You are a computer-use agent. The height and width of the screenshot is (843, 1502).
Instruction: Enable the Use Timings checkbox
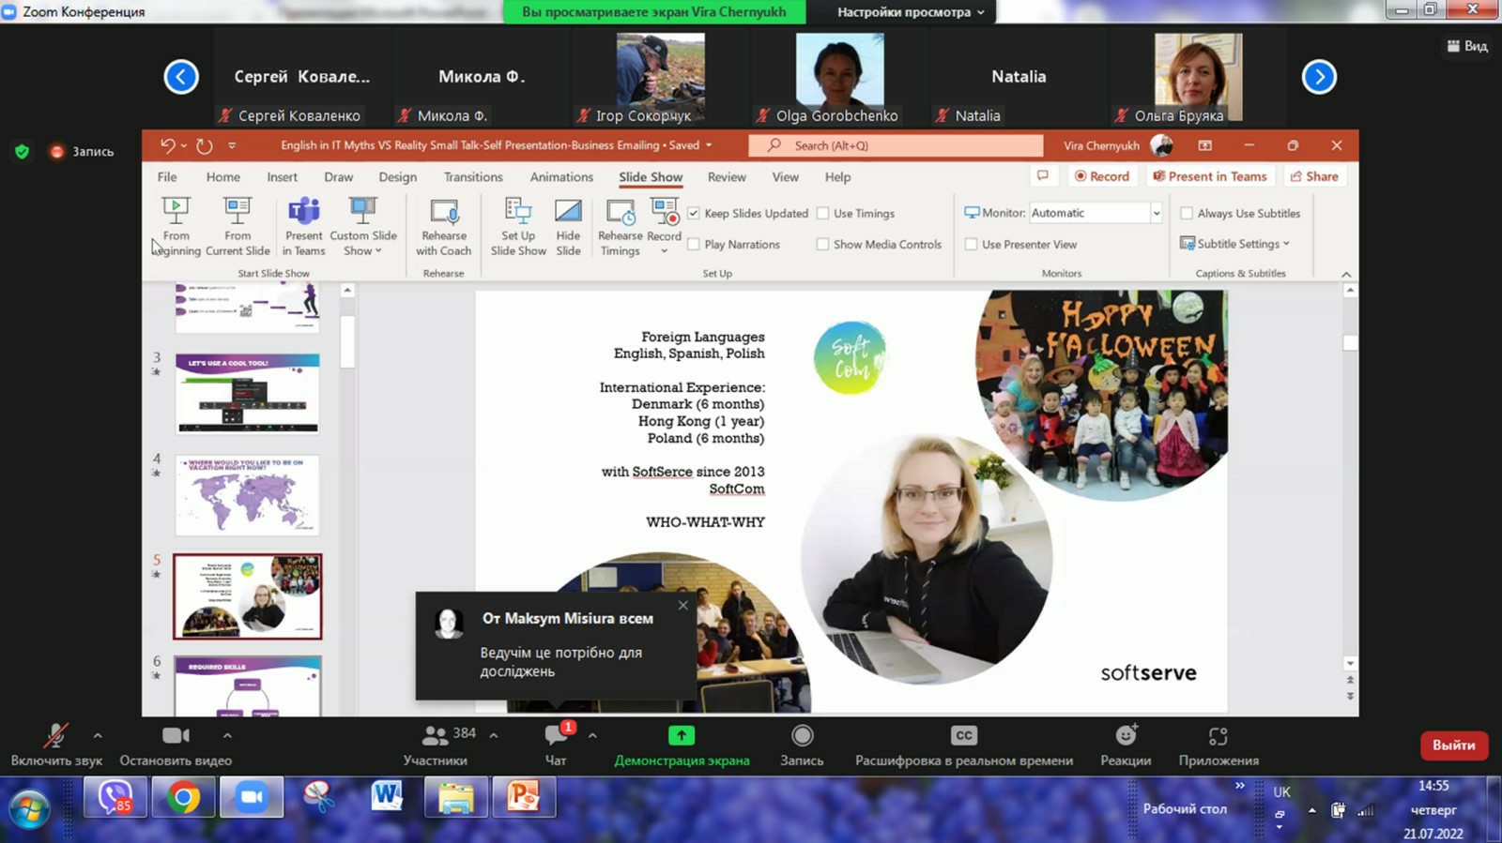click(823, 214)
